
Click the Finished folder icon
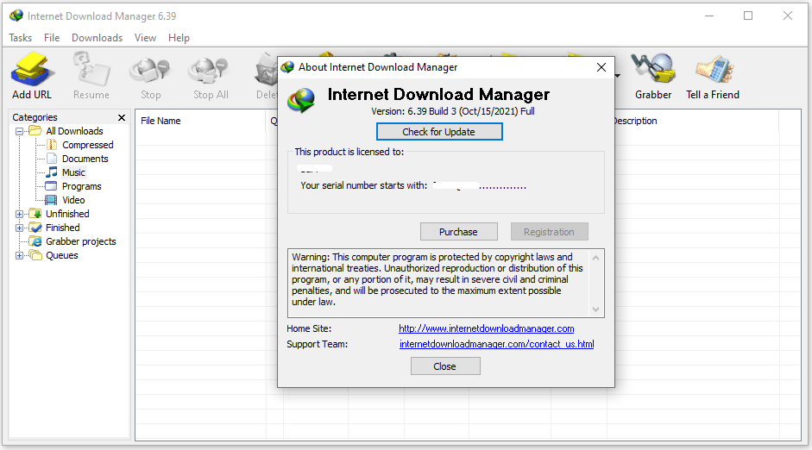pos(35,228)
